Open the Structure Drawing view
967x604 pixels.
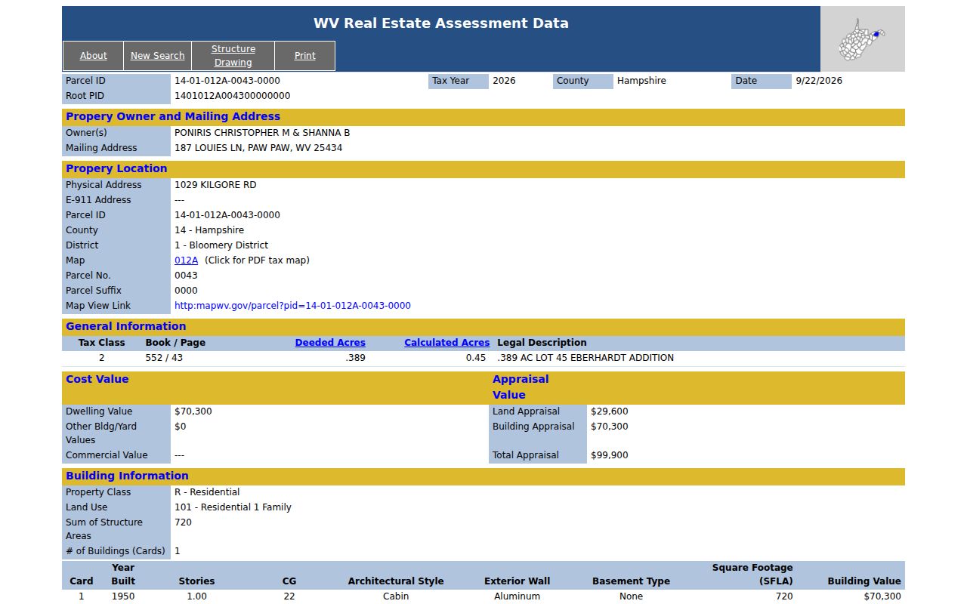pos(233,56)
